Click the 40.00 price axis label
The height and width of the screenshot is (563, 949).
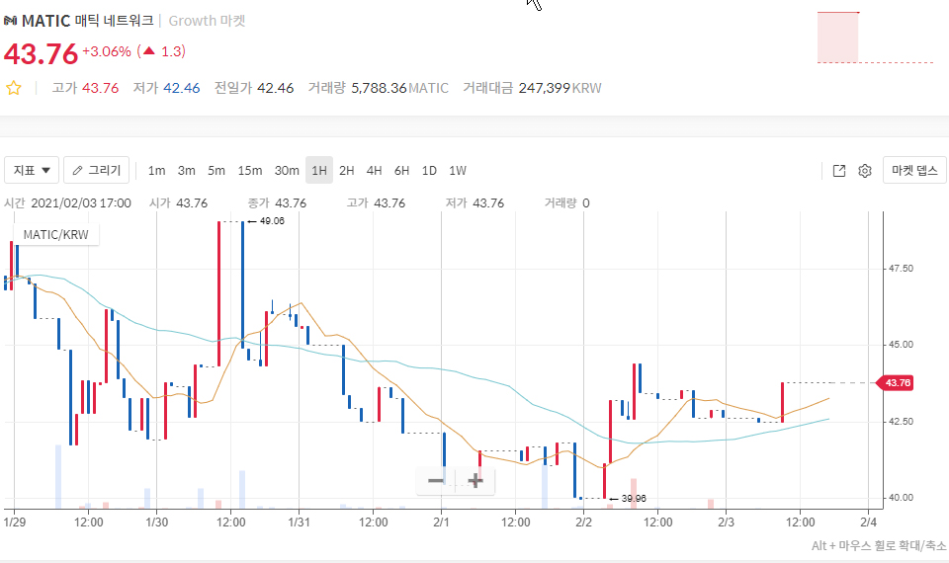pyautogui.click(x=901, y=498)
